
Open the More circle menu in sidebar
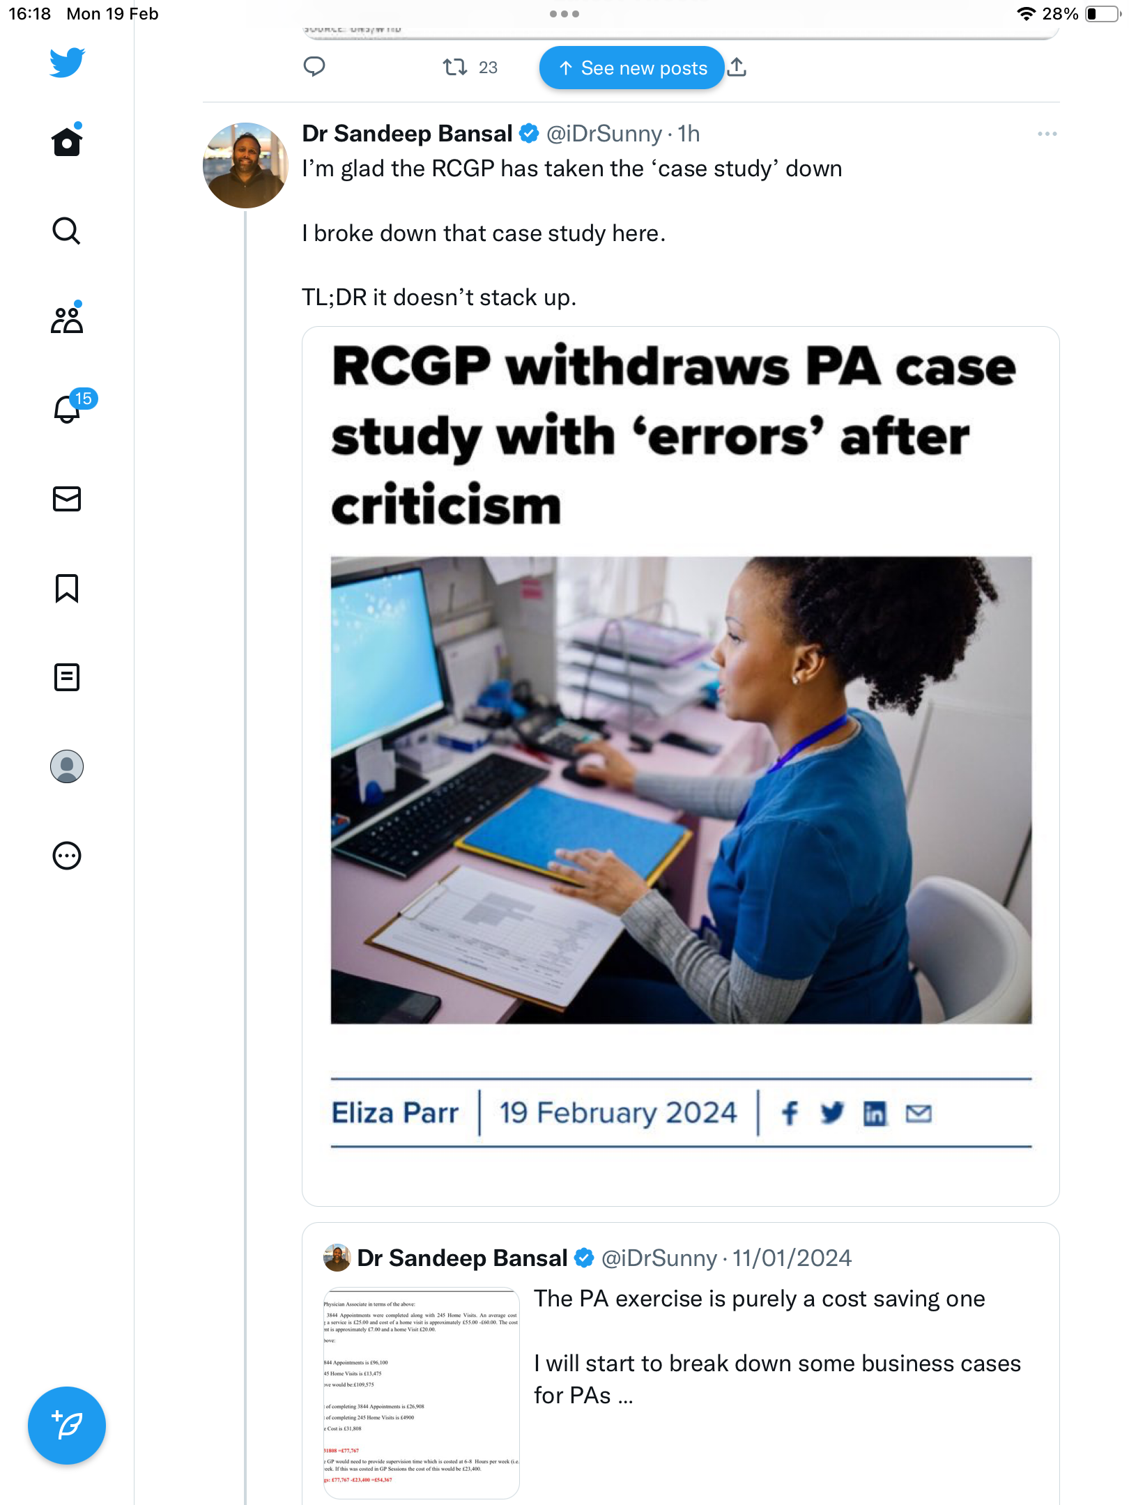(x=67, y=856)
